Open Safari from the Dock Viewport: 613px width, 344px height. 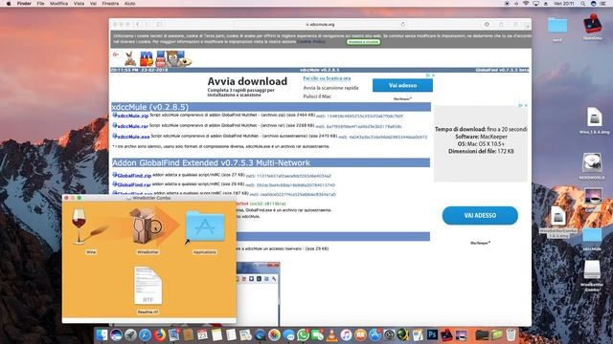pos(145,335)
